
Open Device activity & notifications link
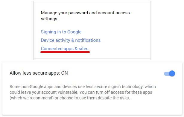[71, 40]
